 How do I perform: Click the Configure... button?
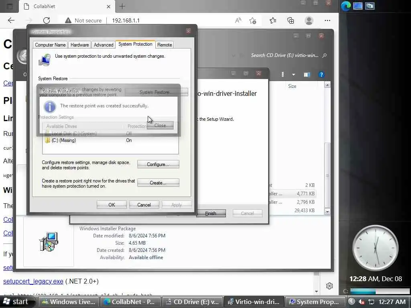(158, 164)
